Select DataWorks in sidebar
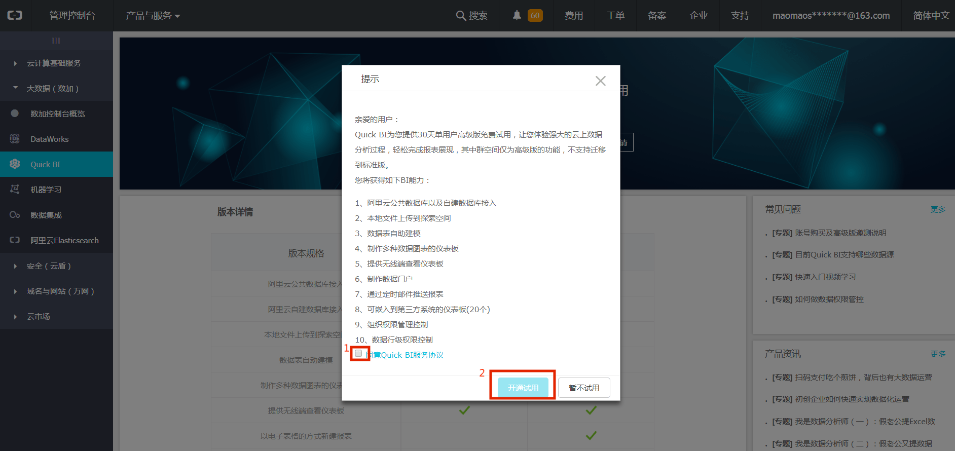Screen dimensions: 955x451 (57, 139)
